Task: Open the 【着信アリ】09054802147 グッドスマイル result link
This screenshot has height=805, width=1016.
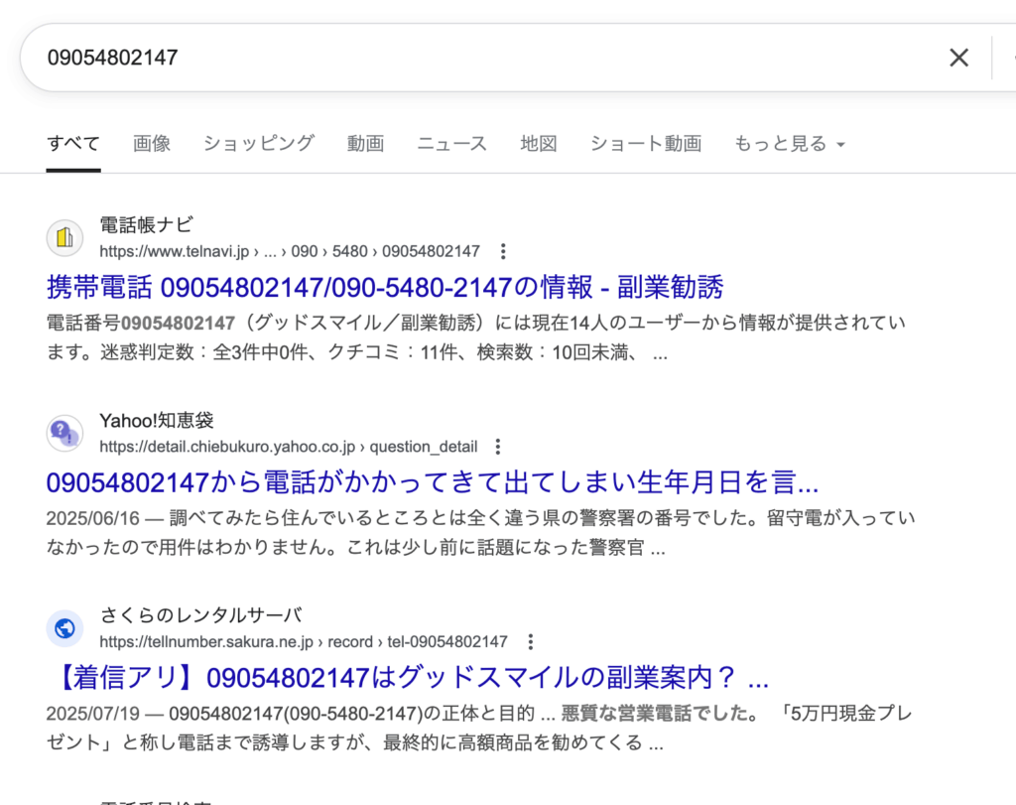Action: [408, 677]
